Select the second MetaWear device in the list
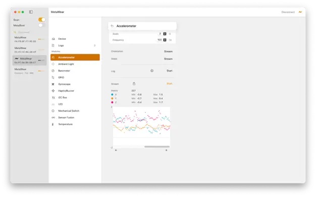 [x=29, y=50]
